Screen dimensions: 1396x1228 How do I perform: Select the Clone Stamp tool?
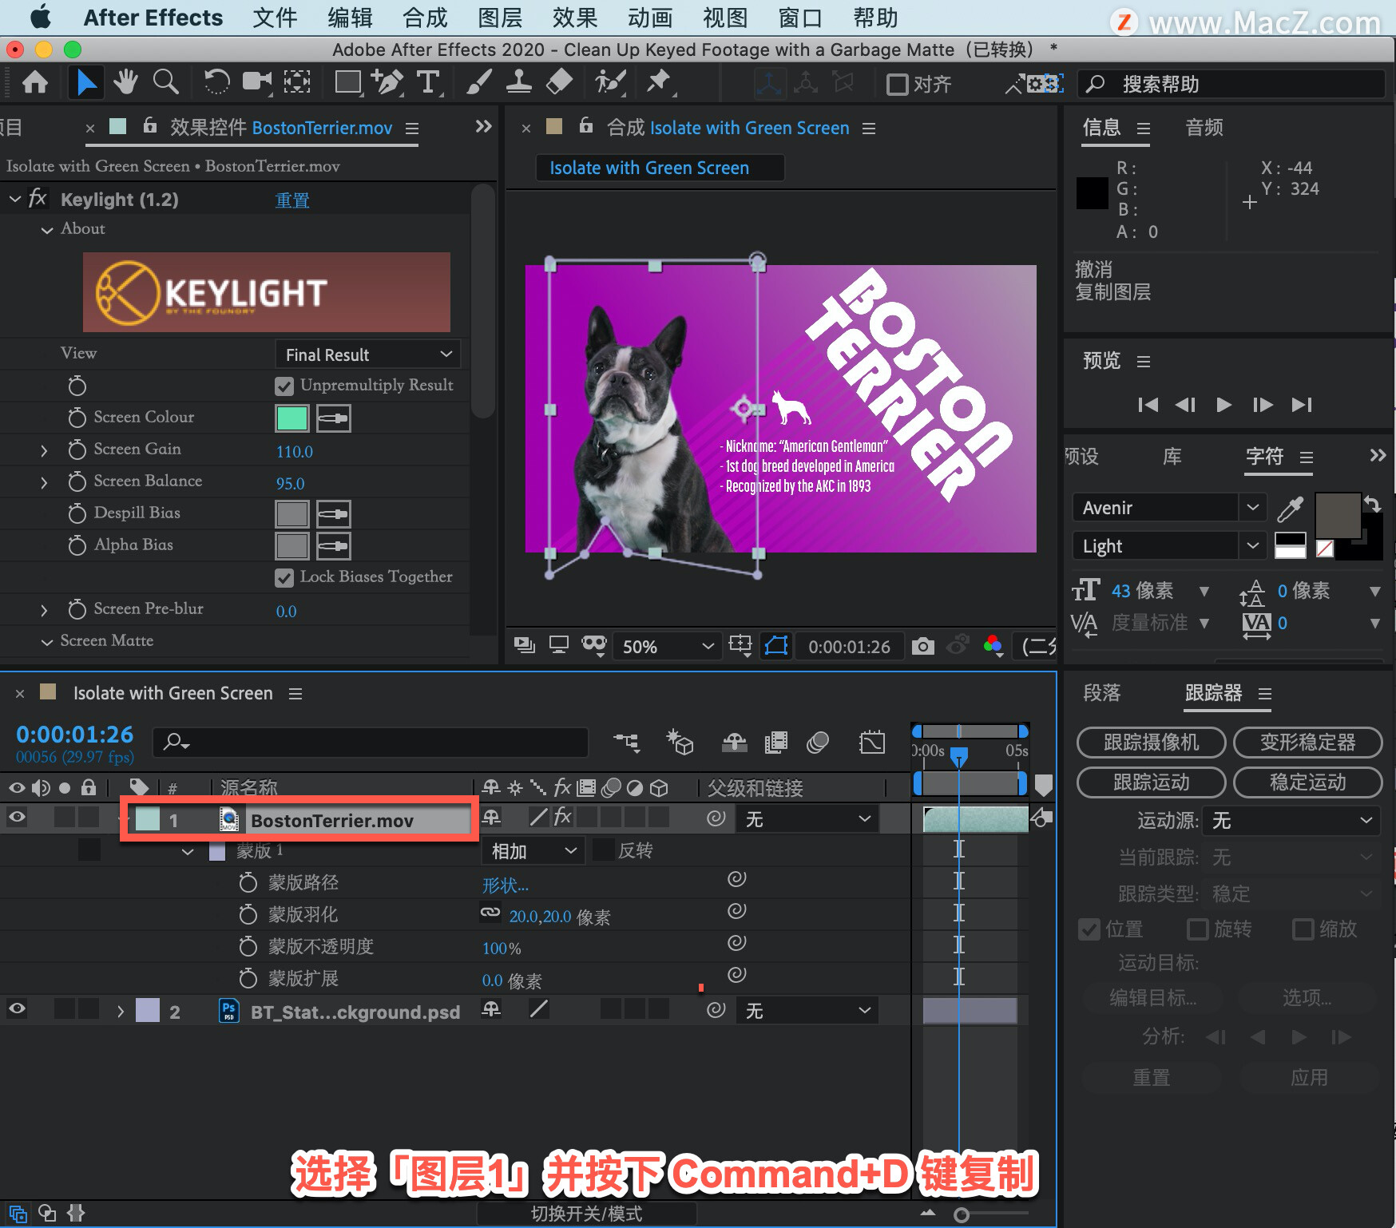pyautogui.click(x=519, y=81)
